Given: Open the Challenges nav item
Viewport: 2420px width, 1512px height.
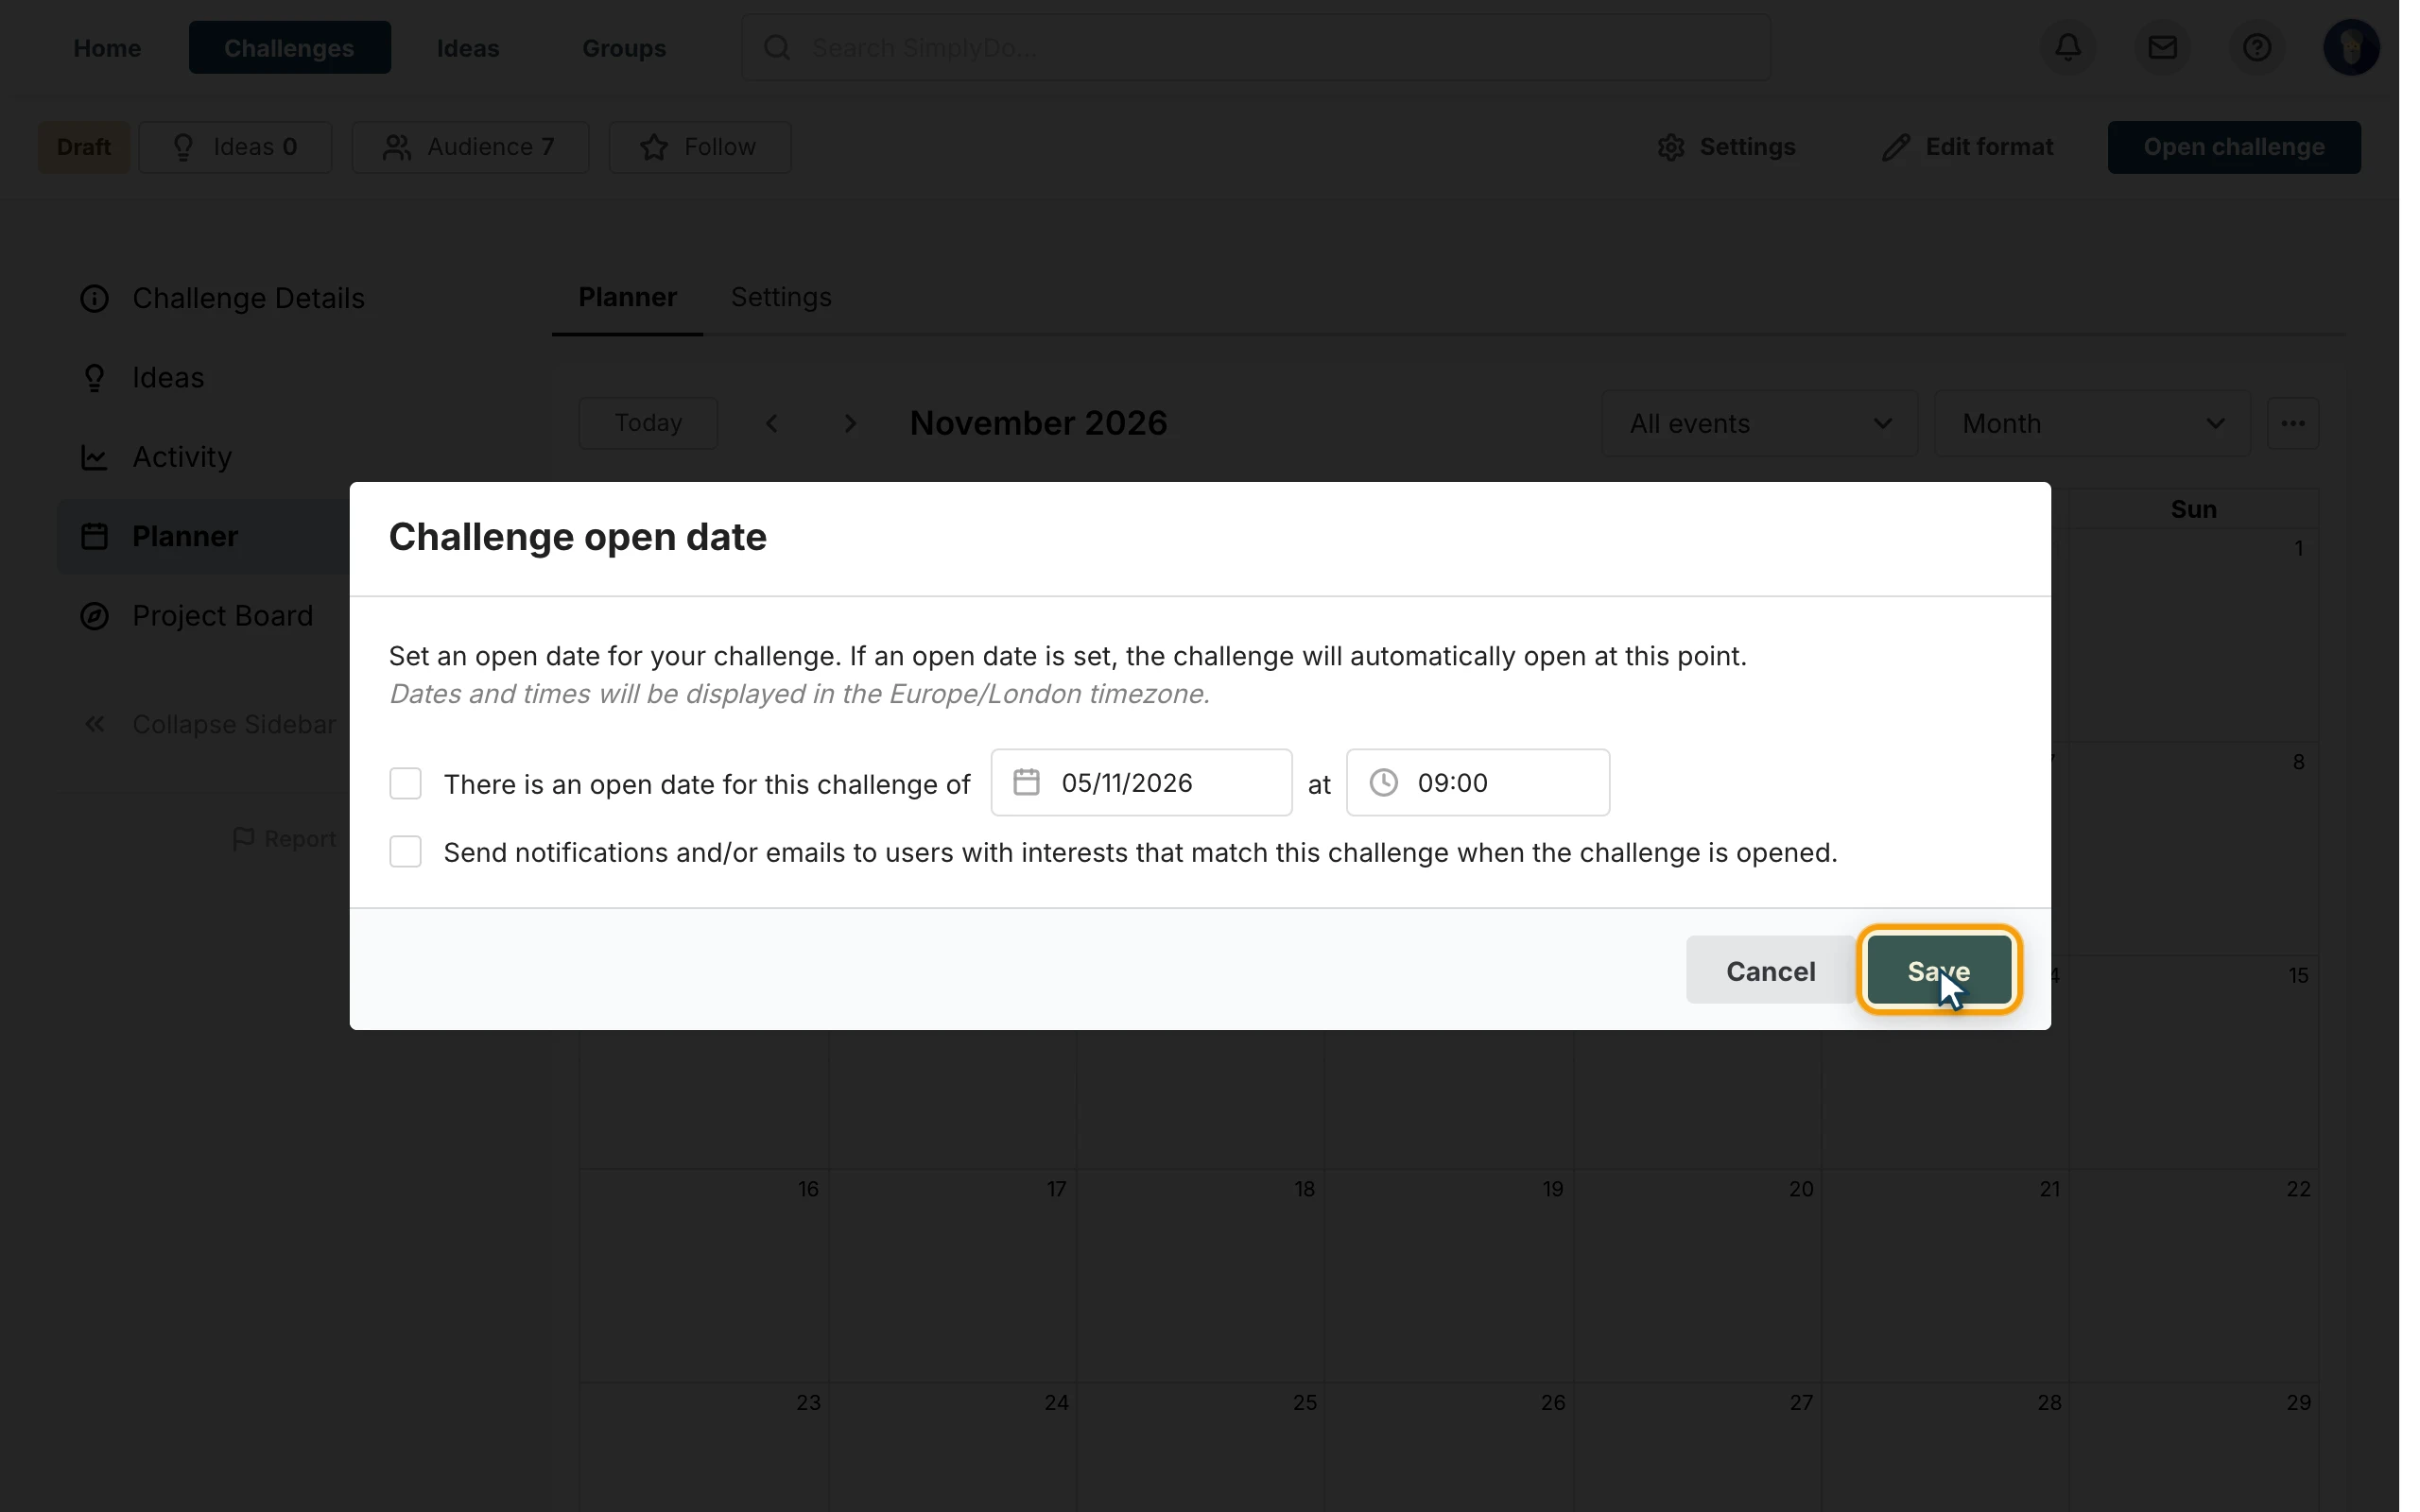Looking at the screenshot, I should point(289,48).
